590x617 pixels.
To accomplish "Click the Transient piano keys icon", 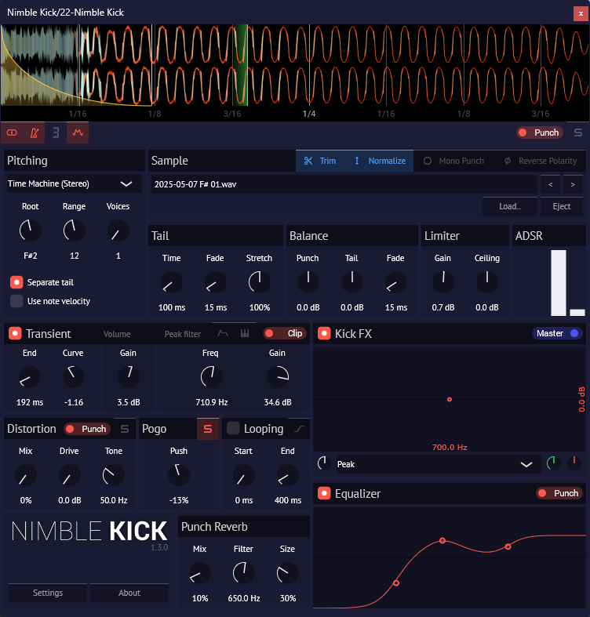I will pyautogui.click(x=245, y=334).
